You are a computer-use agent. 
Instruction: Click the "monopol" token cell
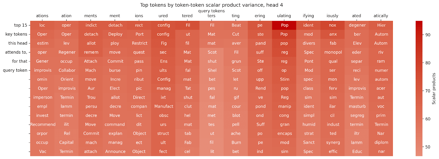tap(333, 52)
